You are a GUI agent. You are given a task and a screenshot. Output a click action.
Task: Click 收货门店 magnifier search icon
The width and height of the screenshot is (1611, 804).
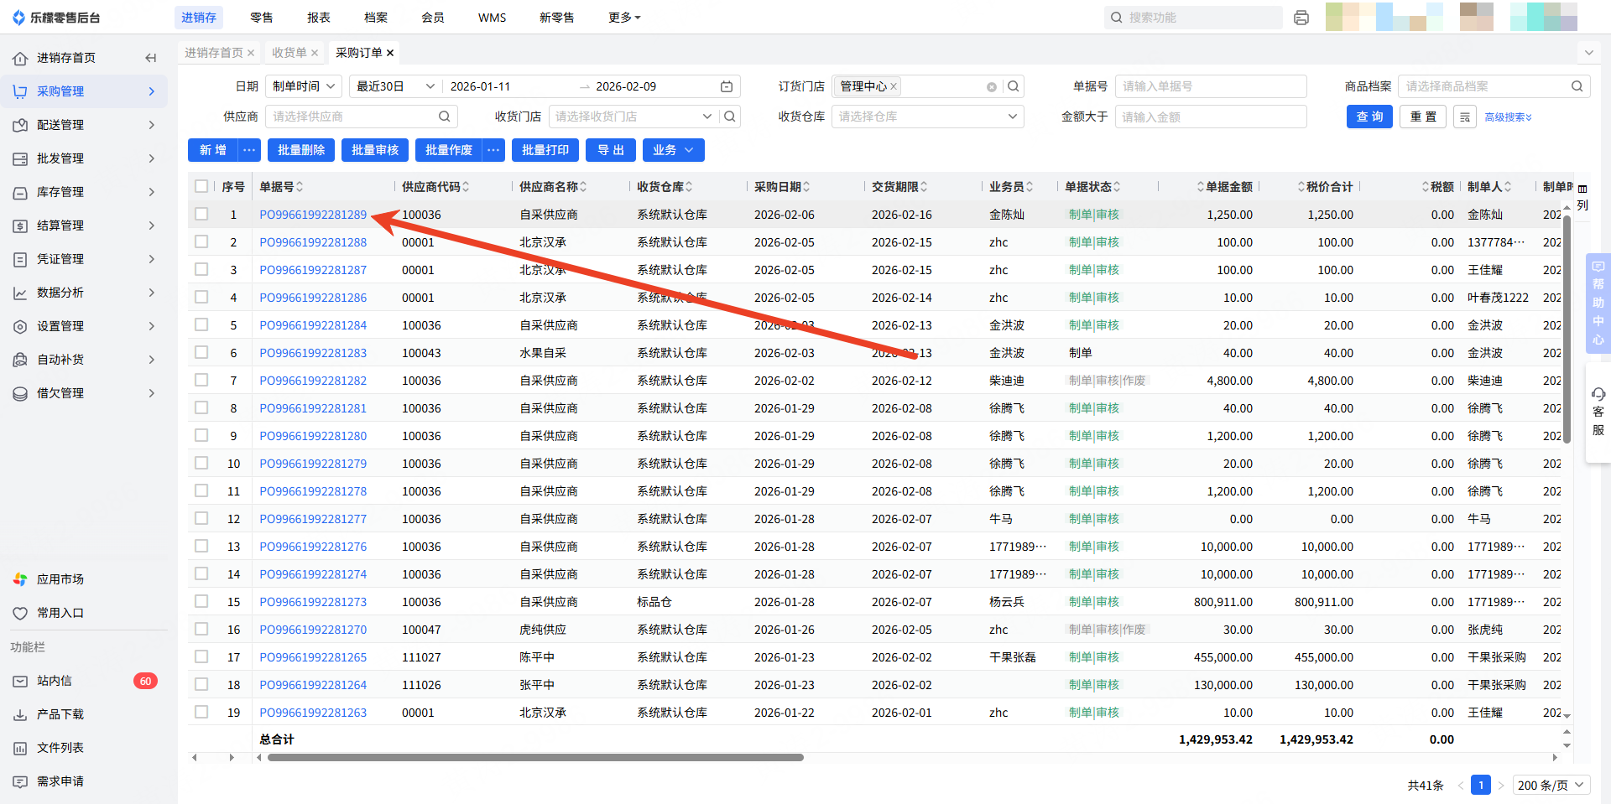click(x=730, y=117)
